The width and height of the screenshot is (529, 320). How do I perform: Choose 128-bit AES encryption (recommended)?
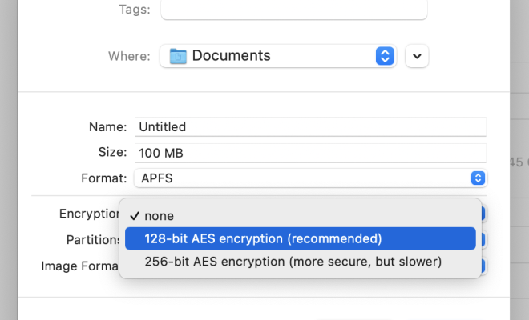[301, 238]
